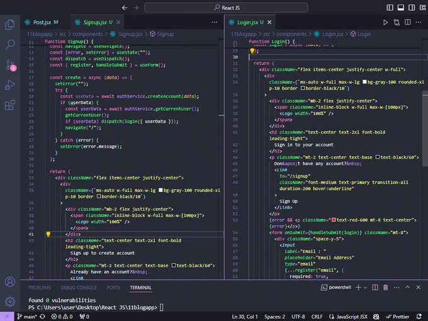Open the Manage settings gear

[10, 301]
